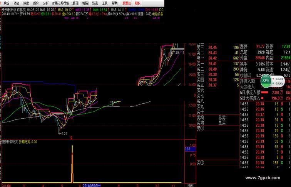Click the green MA4: 15.64 legend
Screen dimensions: 291x187
pos(100,10)
